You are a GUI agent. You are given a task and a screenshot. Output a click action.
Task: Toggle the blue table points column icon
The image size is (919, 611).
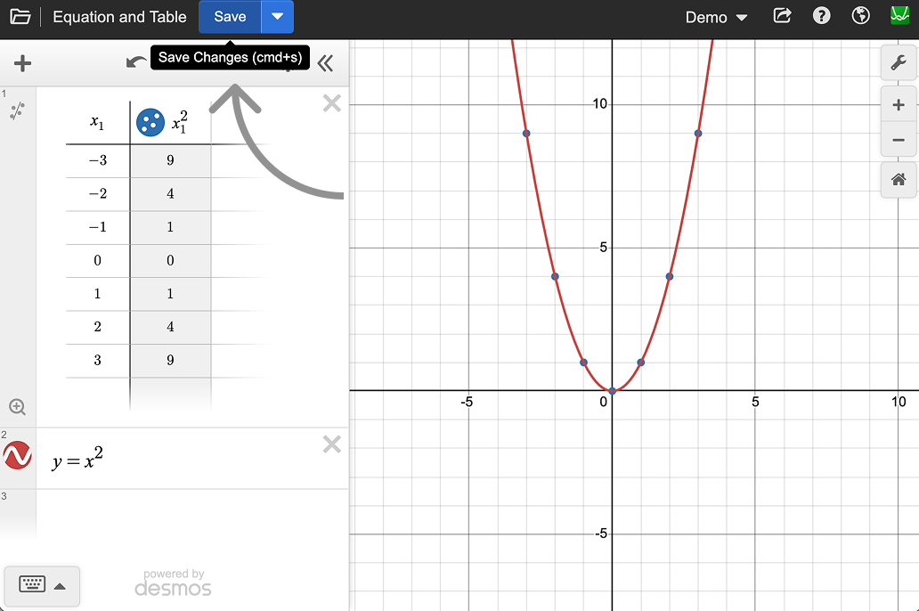tap(150, 122)
